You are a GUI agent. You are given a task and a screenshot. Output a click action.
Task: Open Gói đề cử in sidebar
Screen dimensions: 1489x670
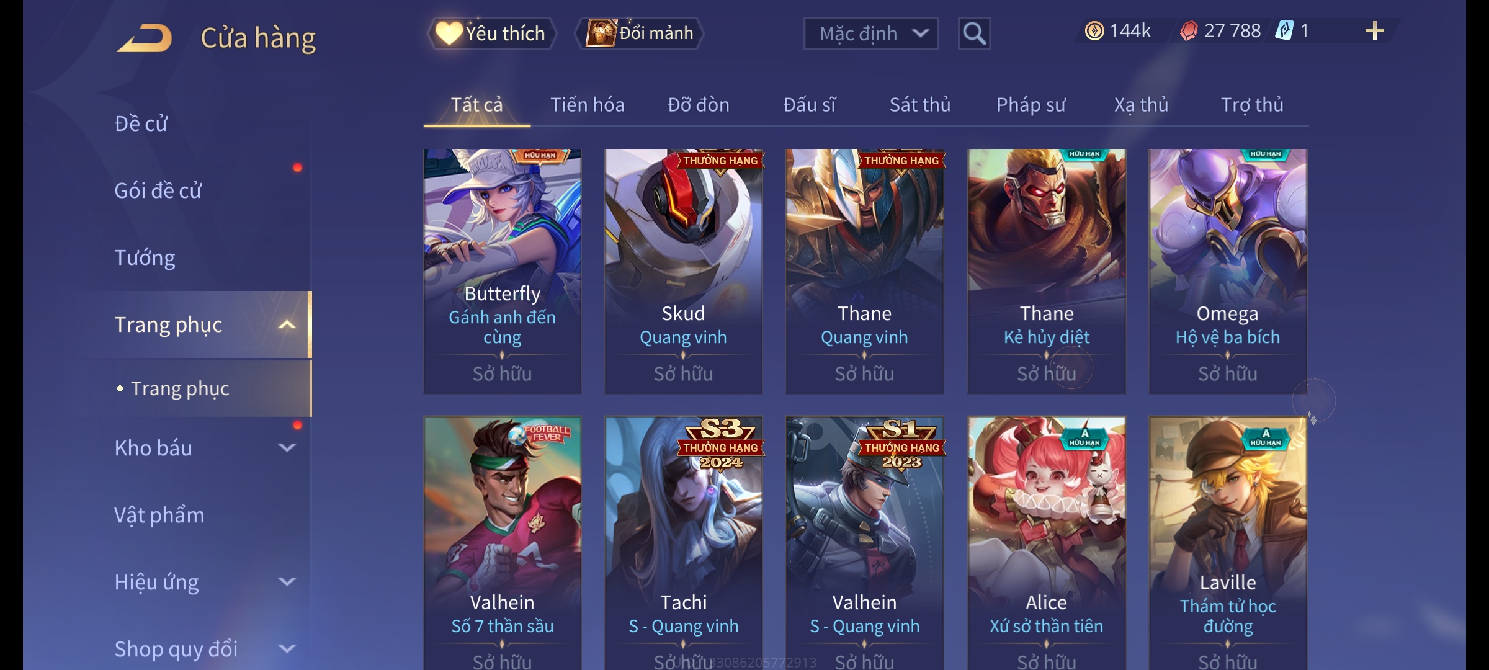pos(158,190)
